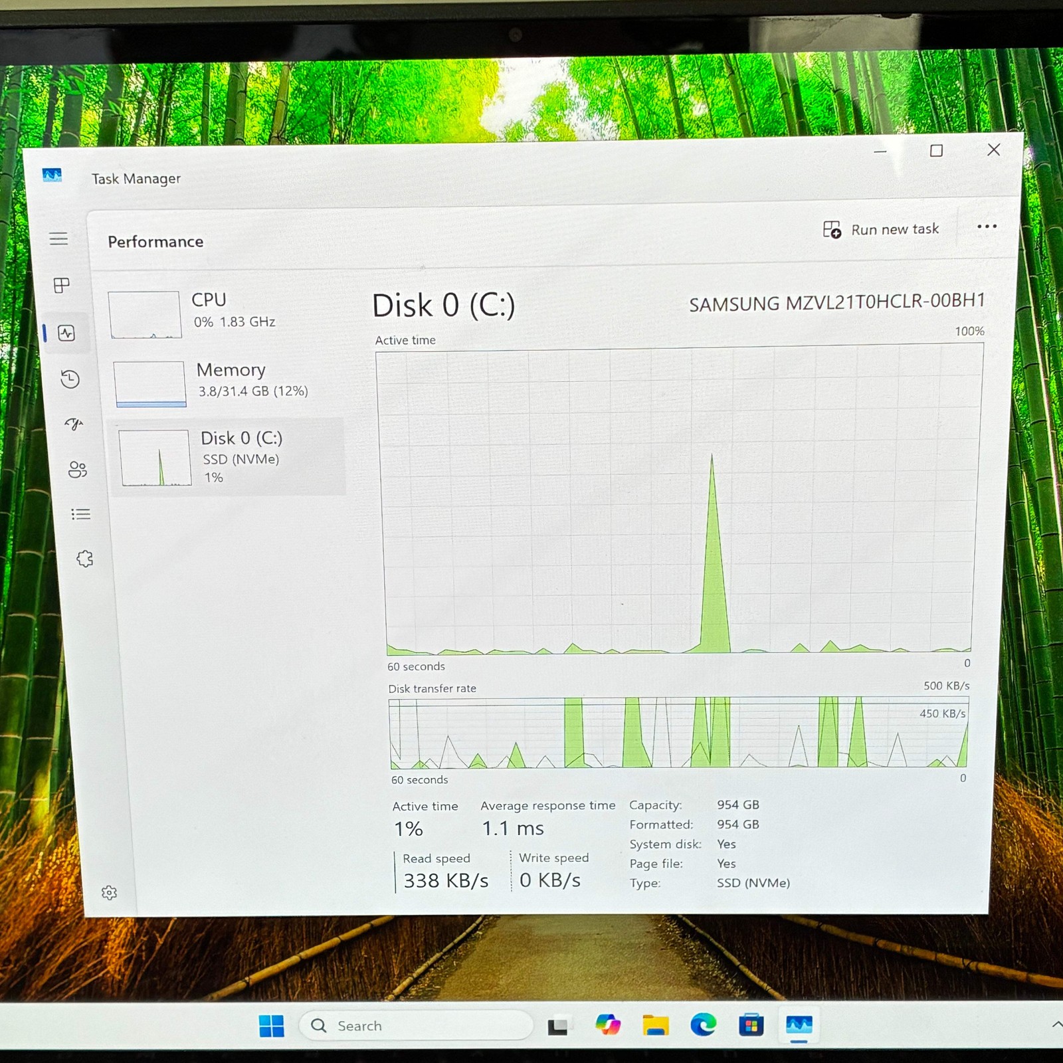Launch Copilot from the taskbar
1063x1063 pixels.
tap(608, 1024)
